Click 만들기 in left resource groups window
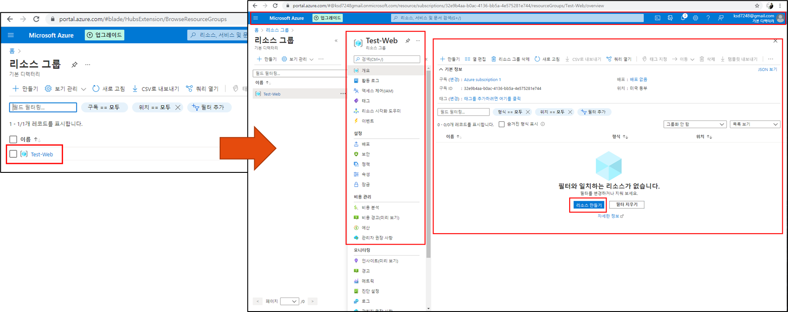 click(x=25, y=89)
